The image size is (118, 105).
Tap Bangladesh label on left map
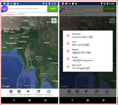[x=11, y=43]
